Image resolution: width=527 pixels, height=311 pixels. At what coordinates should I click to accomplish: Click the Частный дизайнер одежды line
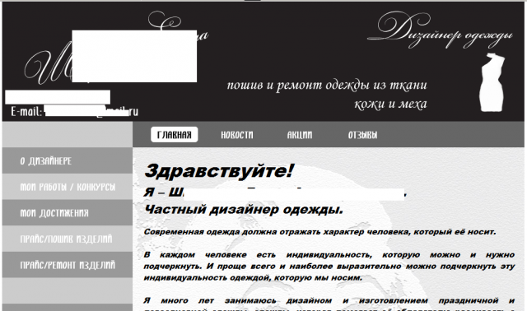coord(244,210)
